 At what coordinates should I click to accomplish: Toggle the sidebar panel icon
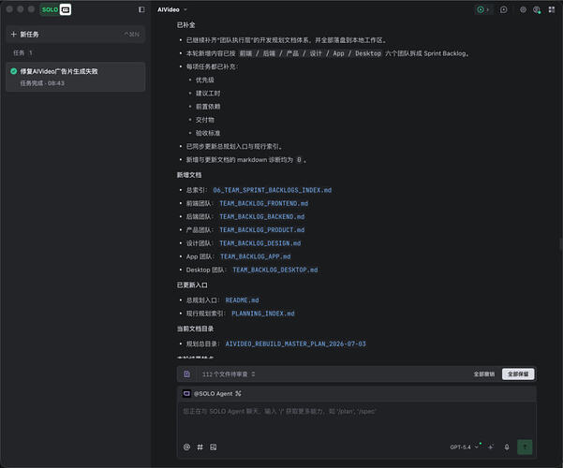(141, 9)
